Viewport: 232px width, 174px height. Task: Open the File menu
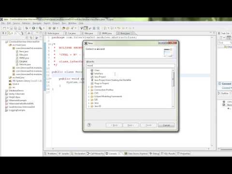tap(3, 23)
